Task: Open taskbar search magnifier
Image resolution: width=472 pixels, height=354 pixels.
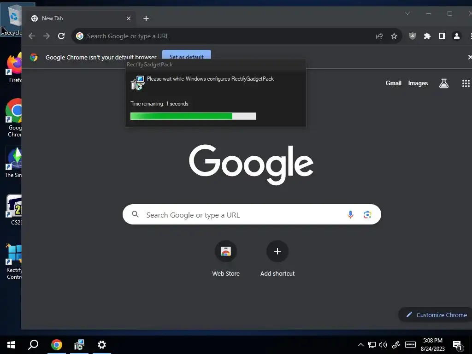Action: pos(33,345)
